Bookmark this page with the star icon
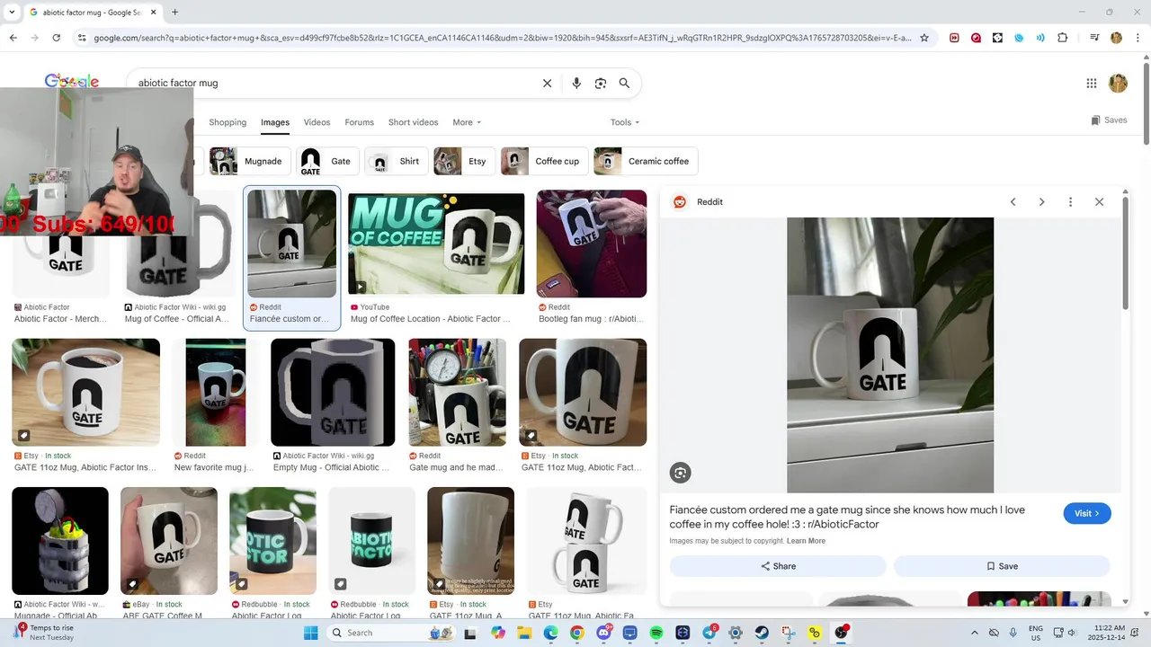 [923, 38]
